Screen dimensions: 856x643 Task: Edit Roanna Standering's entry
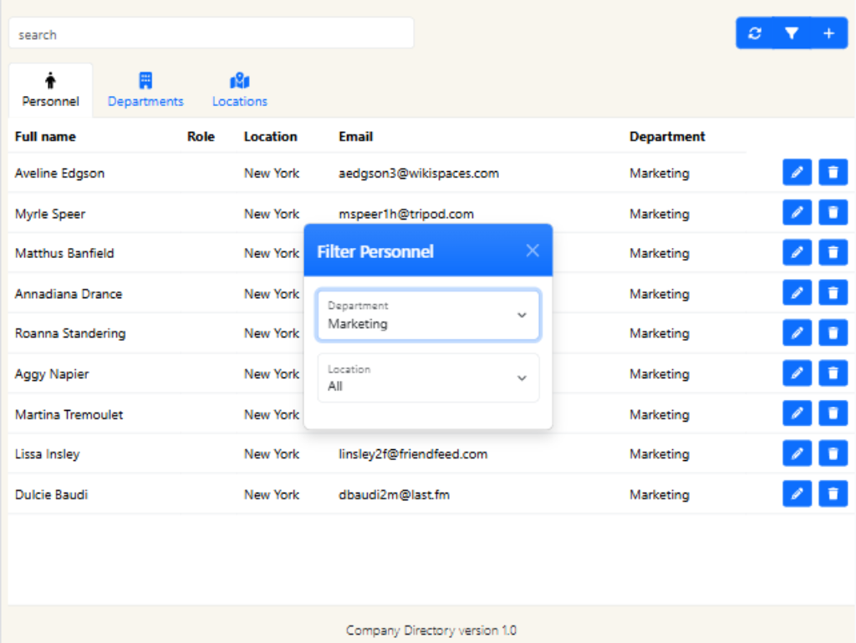(797, 332)
